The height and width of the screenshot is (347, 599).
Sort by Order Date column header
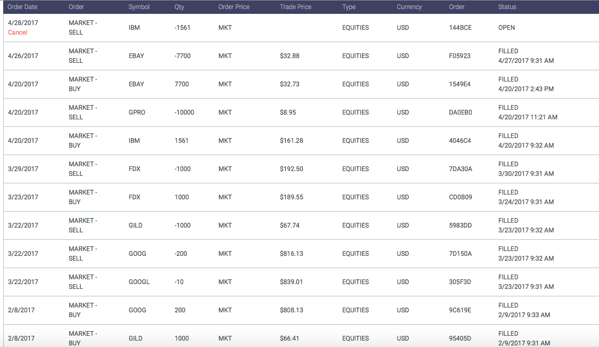point(22,7)
